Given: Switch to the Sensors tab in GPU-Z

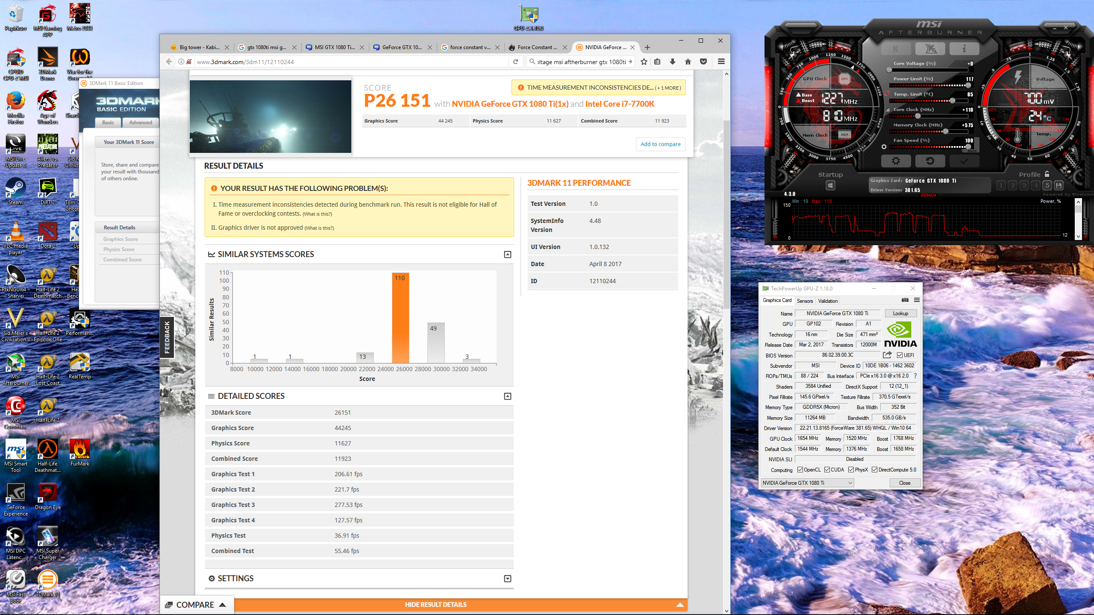Looking at the screenshot, I should tap(805, 301).
